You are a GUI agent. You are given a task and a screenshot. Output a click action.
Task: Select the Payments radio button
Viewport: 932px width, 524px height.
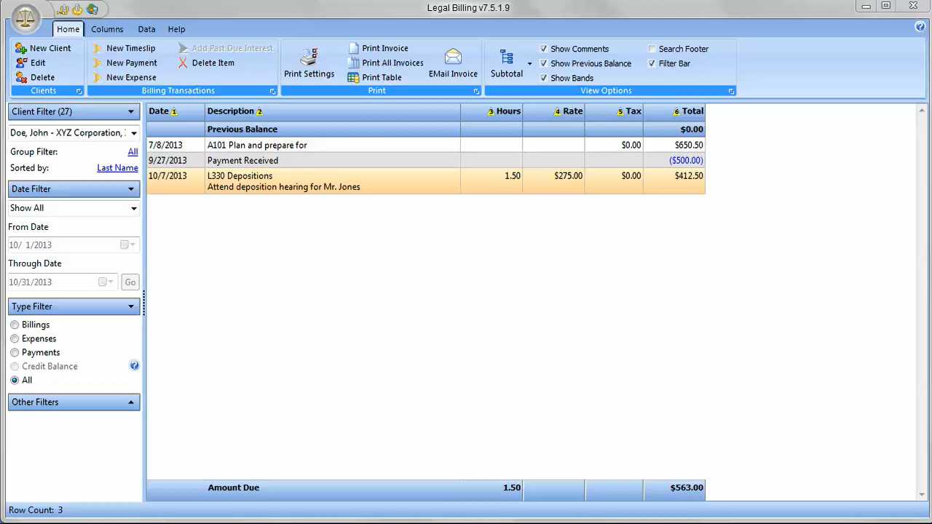click(x=15, y=352)
